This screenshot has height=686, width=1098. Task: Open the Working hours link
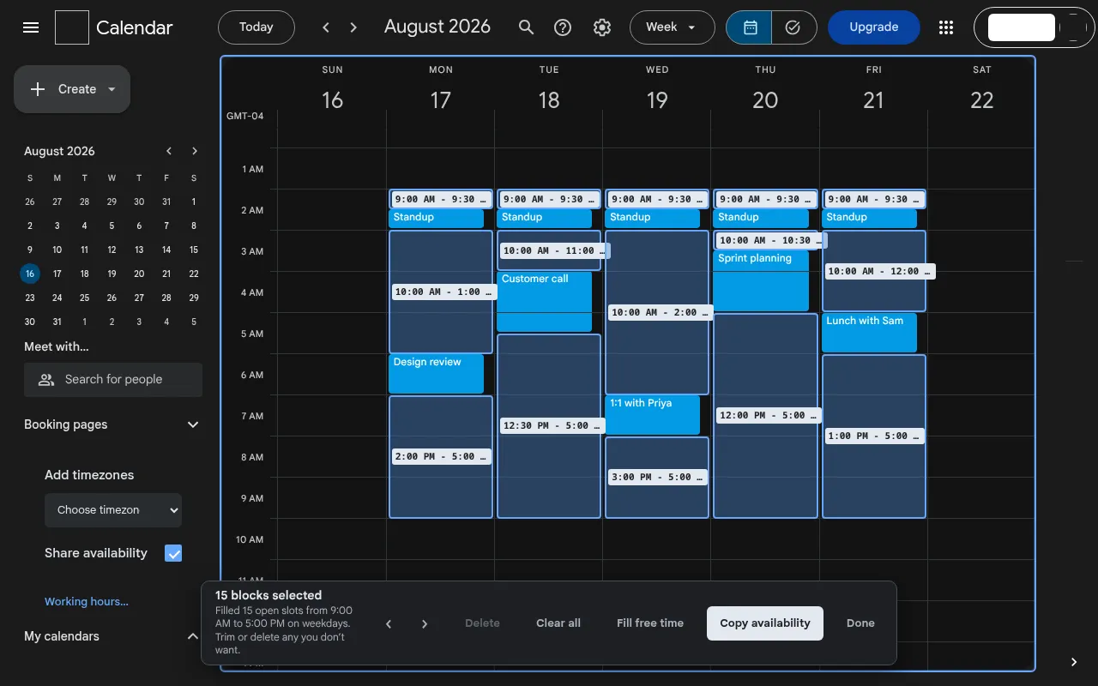(x=87, y=602)
